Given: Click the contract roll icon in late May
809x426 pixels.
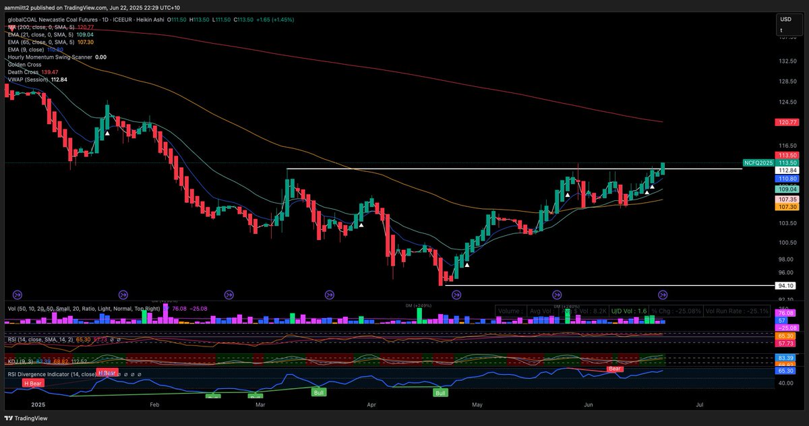Looking at the screenshot, I should [557, 294].
